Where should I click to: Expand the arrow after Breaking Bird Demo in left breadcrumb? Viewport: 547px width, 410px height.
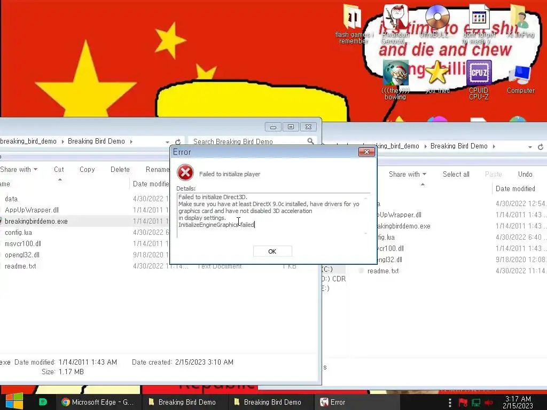(131, 141)
